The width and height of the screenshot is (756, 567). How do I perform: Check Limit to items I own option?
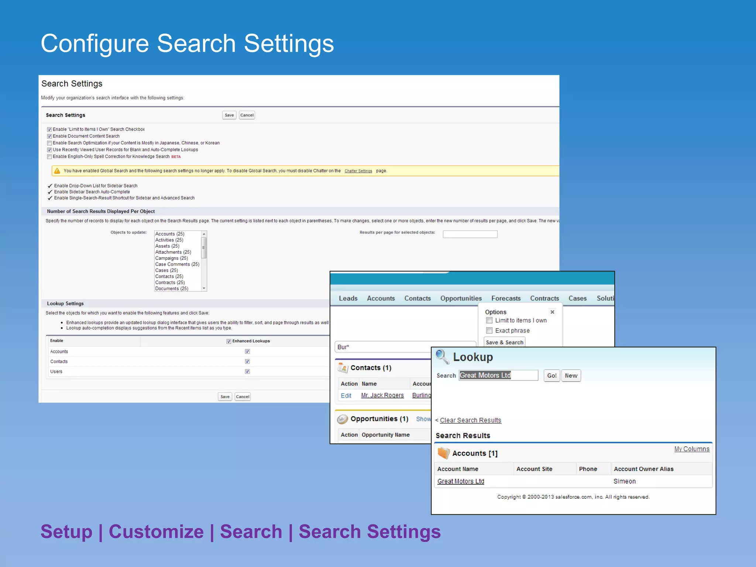489,320
